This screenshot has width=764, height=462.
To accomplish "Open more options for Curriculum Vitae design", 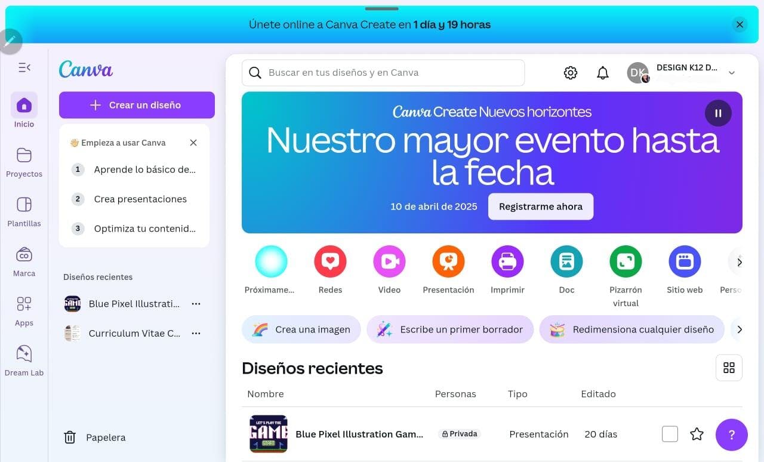I will click(x=196, y=334).
